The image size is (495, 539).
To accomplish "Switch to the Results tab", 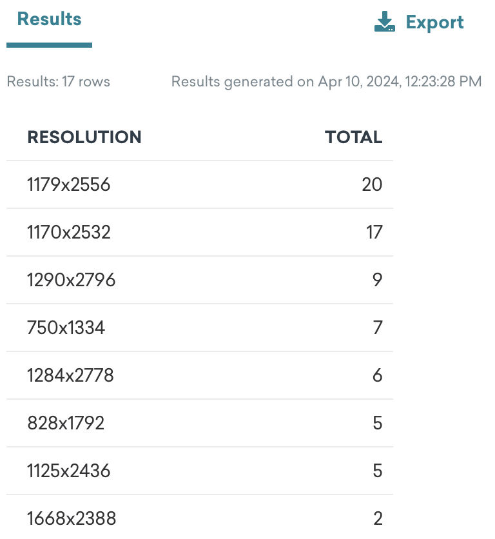I will (x=49, y=19).
